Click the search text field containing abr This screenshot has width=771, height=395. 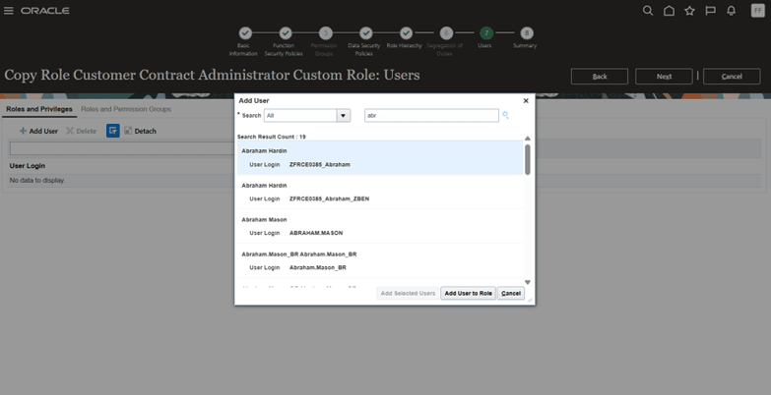431,115
